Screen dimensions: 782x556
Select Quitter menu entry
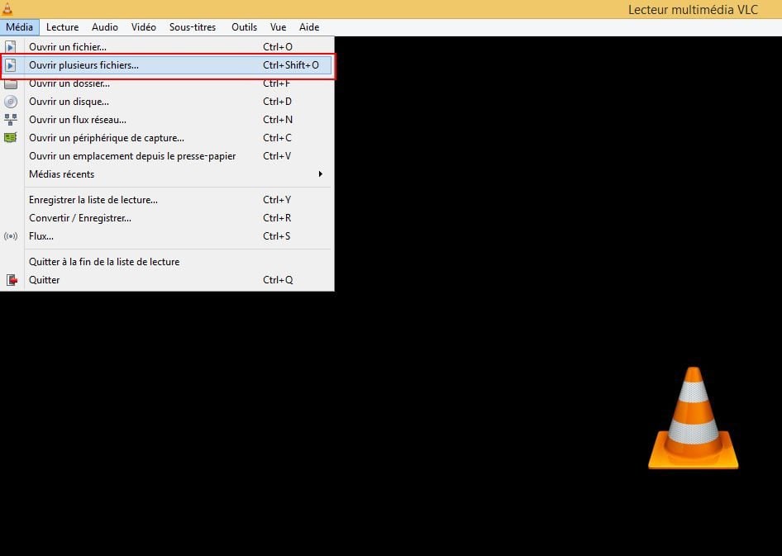tap(167, 280)
